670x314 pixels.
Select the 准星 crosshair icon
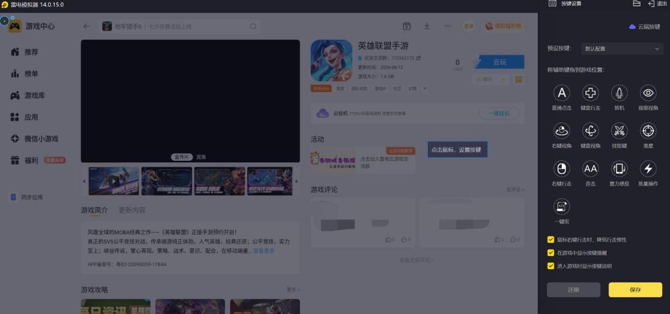(x=648, y=131)
